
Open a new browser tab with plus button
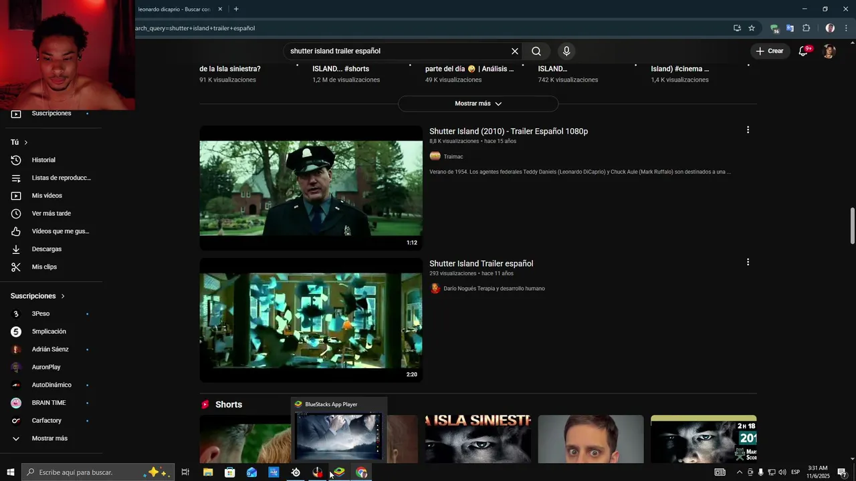(x=236, y=9)
